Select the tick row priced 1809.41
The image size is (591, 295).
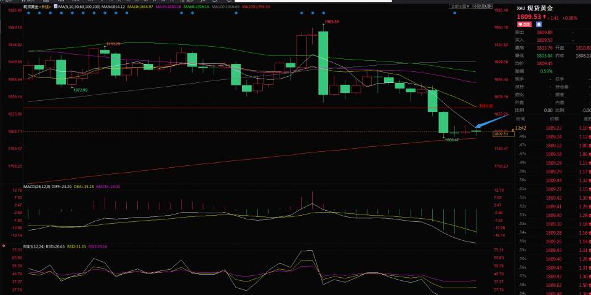[553, 206]
